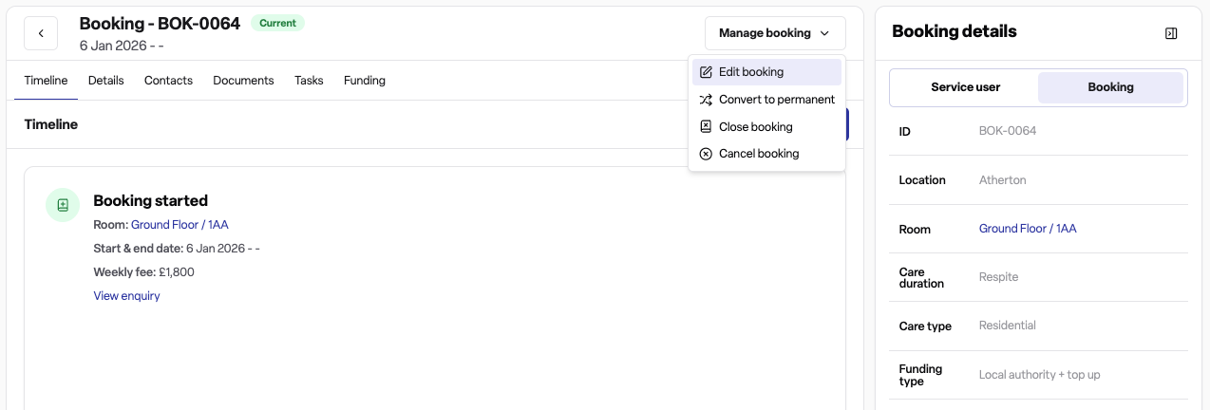Viewport: 1210px width, 410px height.
Task: Go back with the left chevron button
Action: pos(41,33)
